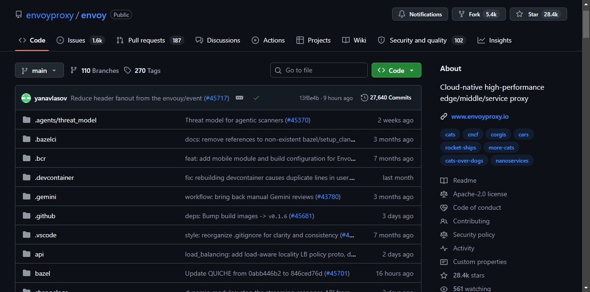Visit the www.envoyproxy.io website link

480,116
